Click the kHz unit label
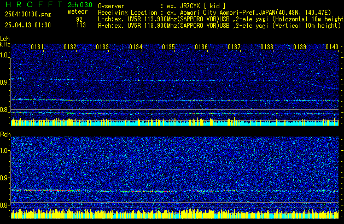This screenshot has height=224, width=344. click(x=5, y=44)
